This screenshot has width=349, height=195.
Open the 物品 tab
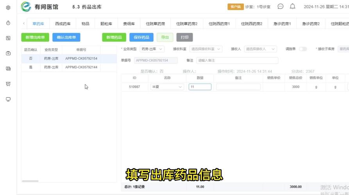[x=85, y=23]
